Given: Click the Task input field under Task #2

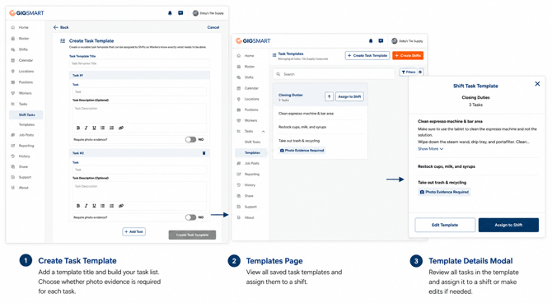Looking at the screenshot, I should (x=139, y=170).
